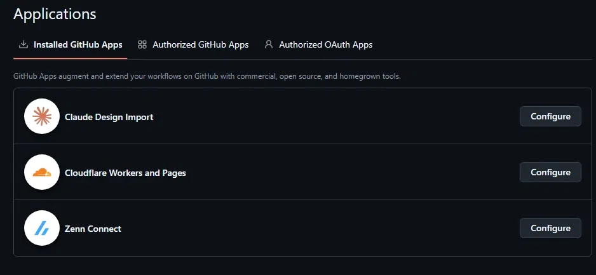596x275 pixels.
Task: Open the Authorized OAuth Apps tab
Action: [318, 45]
